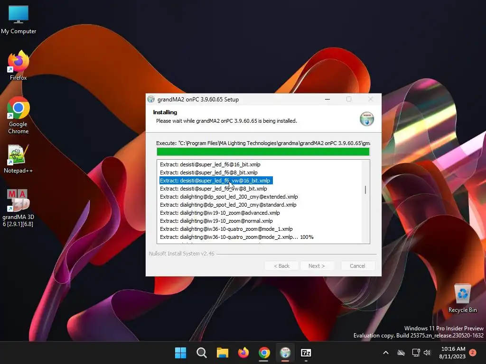Click the Nullsoft Install System v2.46 text

tap(182, 254)
